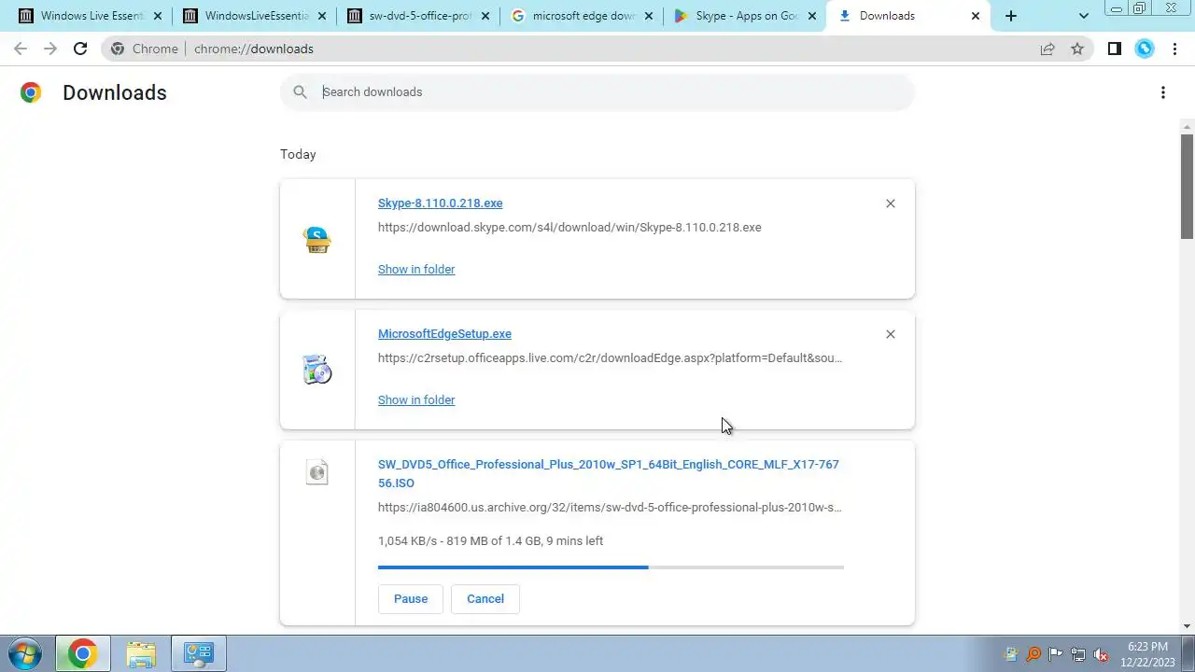Click the Search downloads field
1195x672 pixels.
point(597,92)
